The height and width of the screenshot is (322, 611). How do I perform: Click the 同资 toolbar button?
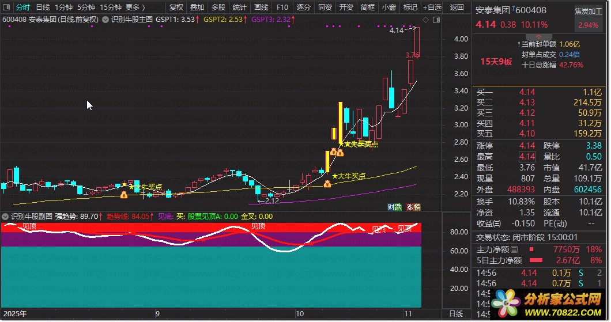(325, 7)
